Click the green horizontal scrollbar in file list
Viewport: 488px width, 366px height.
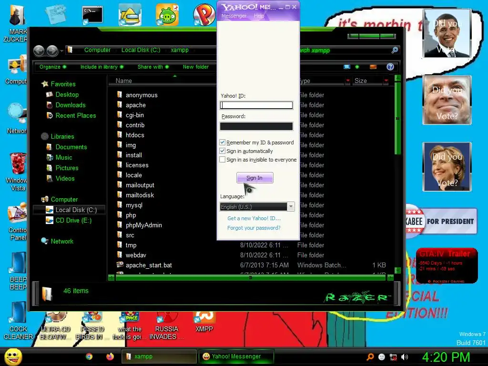(x=251, y=278)
